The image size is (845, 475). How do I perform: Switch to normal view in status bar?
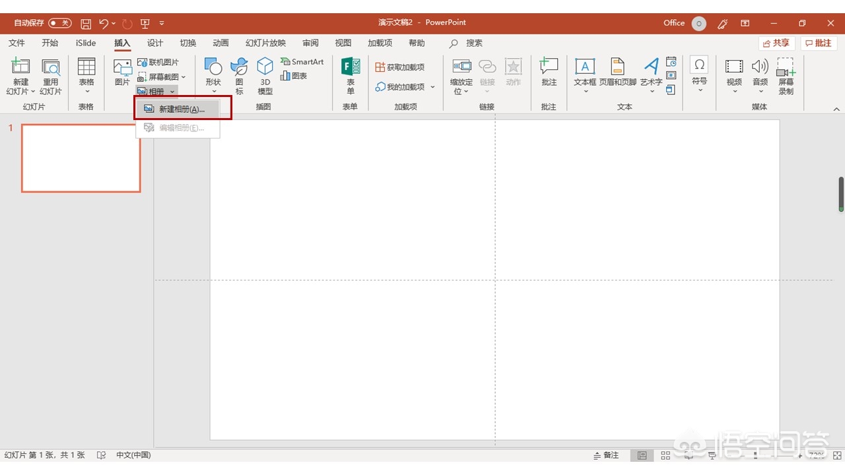click(642, 455)
